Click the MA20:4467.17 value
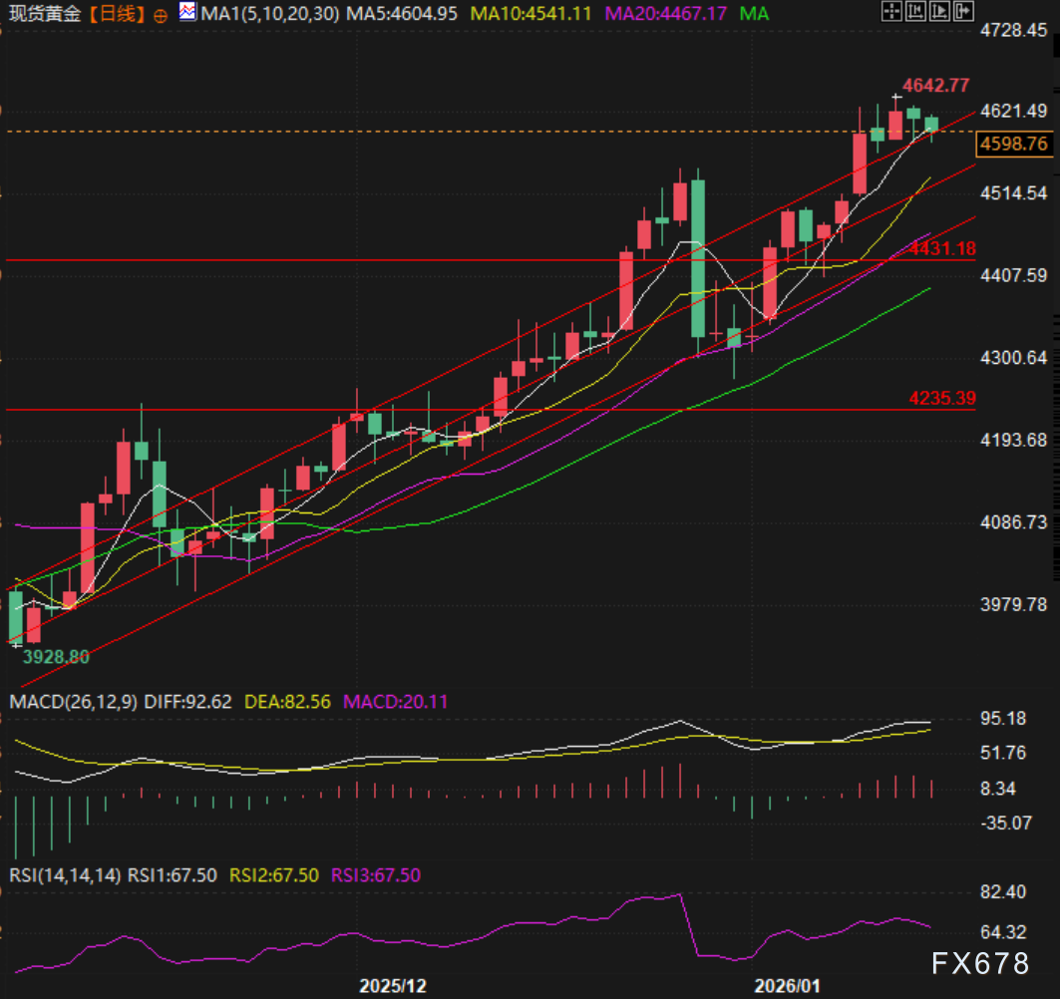Image resolution: width=1060 pixels, height=999 pixels. (665, 14)
